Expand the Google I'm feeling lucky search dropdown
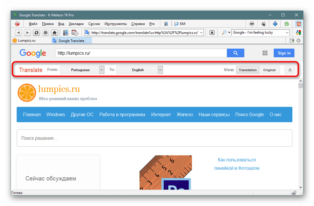The height and width of the screenshot is (206, 314). (287, 33)
